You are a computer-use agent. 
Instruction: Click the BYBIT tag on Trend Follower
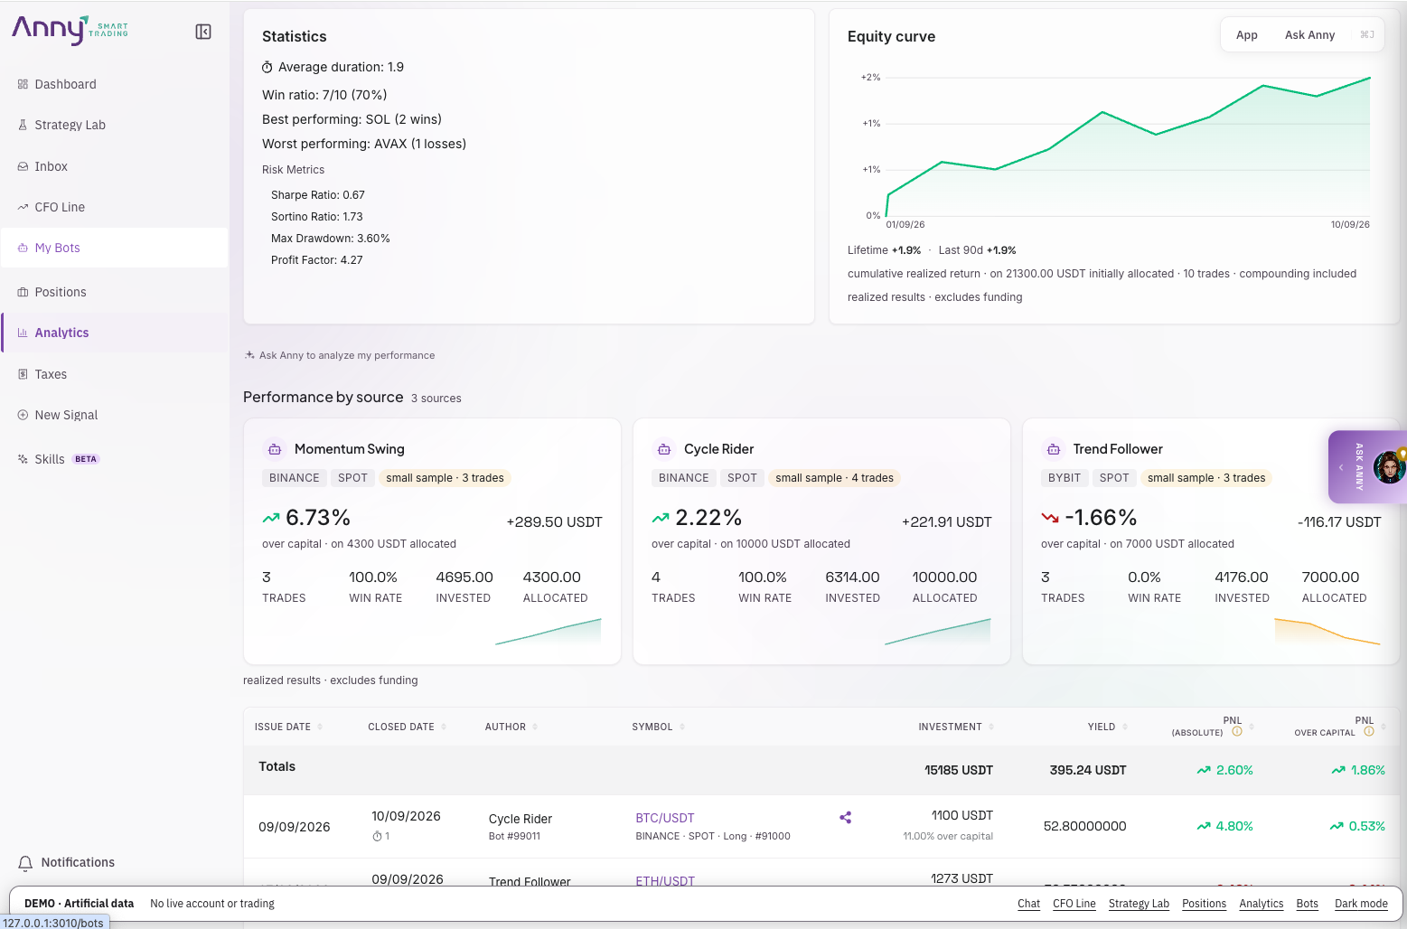click(x=1065, y=478)
